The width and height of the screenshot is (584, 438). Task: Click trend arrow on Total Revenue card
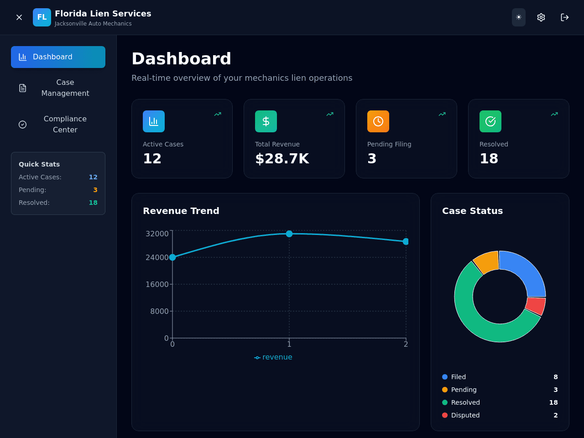click(x=330, y=114)
